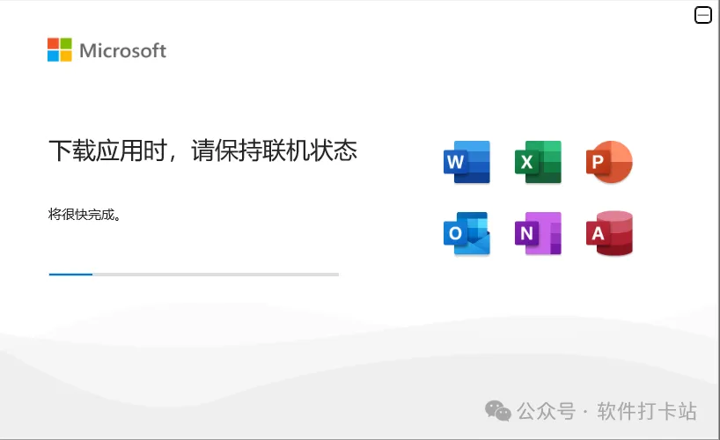Open the blue Outlook envelope icon
Viewport: 720px width, 440px height.
pos(467,233)
